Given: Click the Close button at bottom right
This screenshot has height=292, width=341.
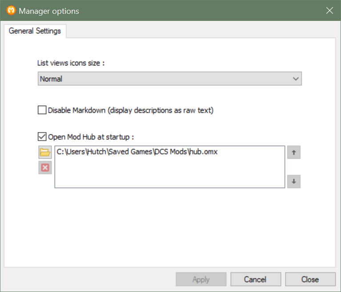Looking at the screenshot, I should 310,279.
